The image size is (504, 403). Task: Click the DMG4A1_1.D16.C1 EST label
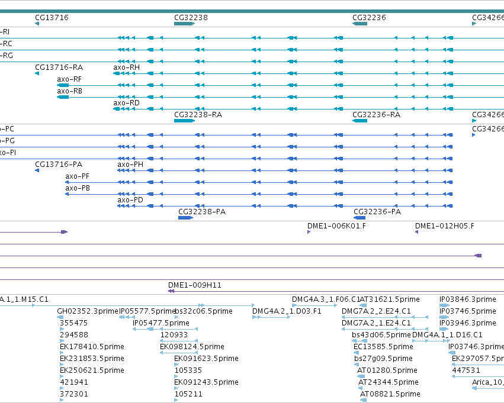447,336
